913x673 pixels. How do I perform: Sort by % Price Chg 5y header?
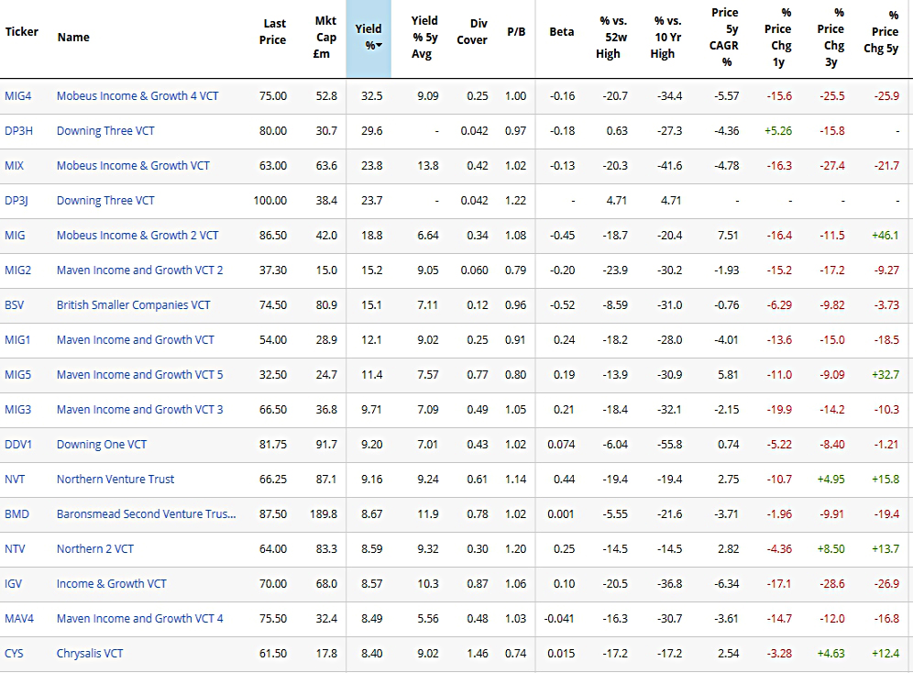click(x=882, y=31)
